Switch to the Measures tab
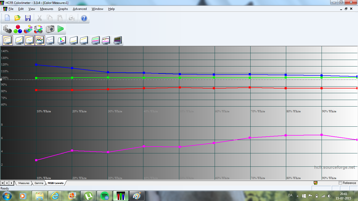Image resolution: width=358 pixels, height=201 pixels. click(24, 183)
